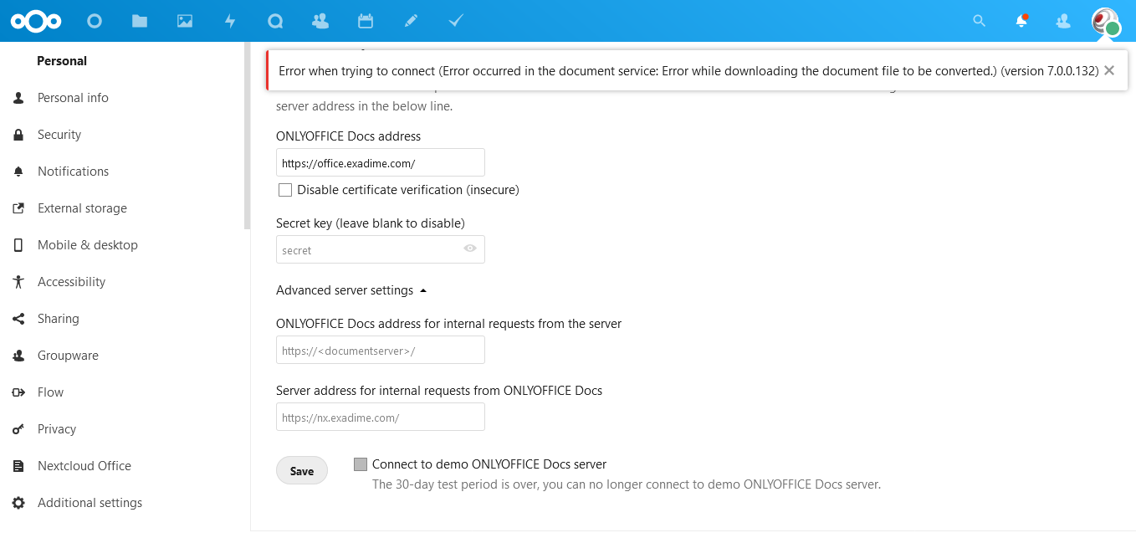This screenshot has width=1136, height=538.
Task: Focus the Secret key input field
Action: coord(381,249)
